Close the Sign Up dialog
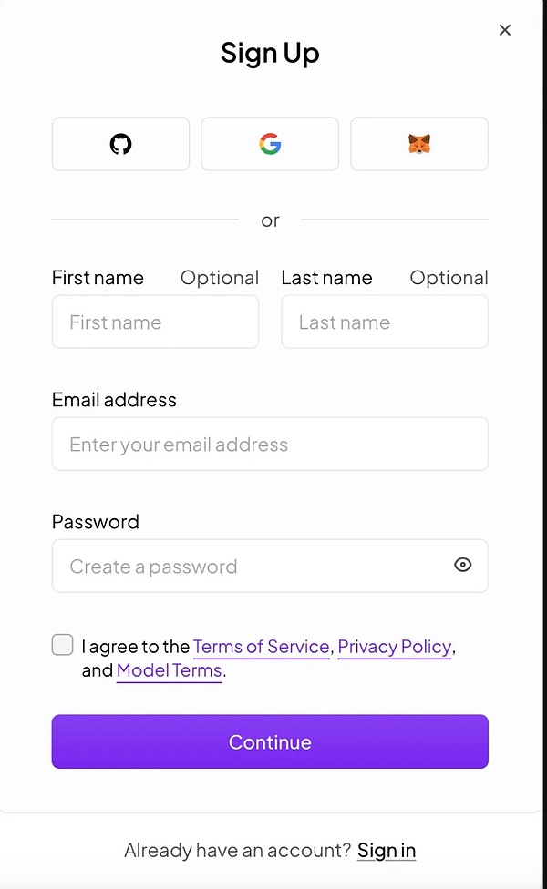547x889 pixels. click(x=505, y=30)
